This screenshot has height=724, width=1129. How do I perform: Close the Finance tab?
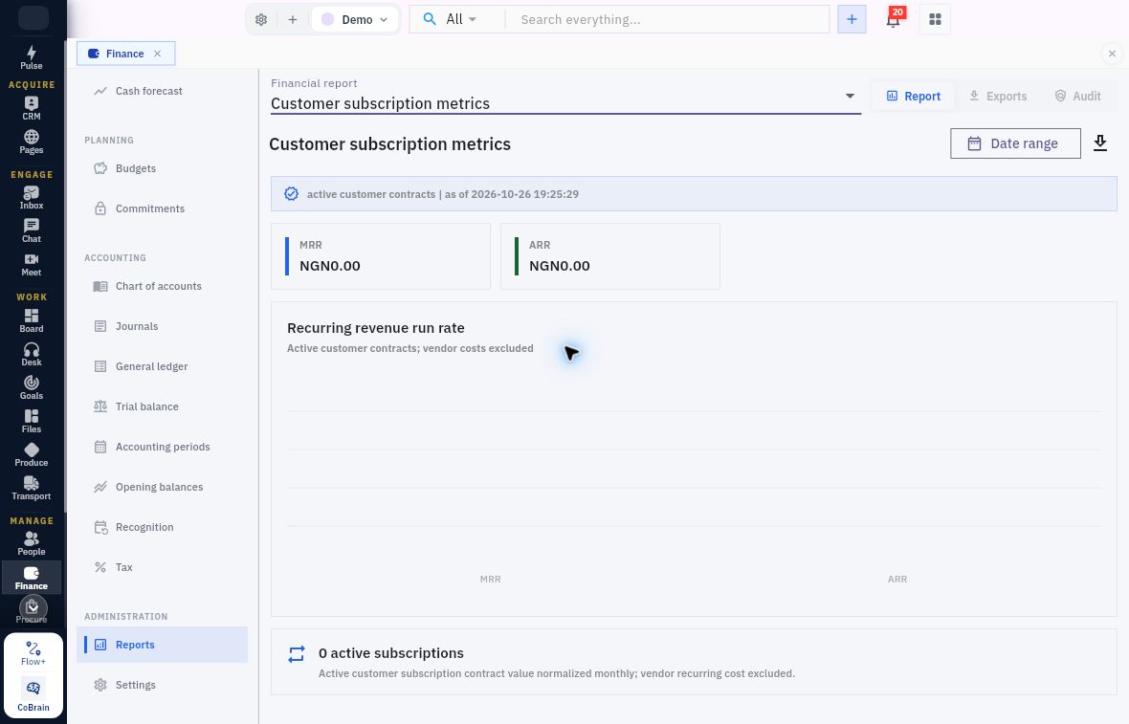[158, 54]
